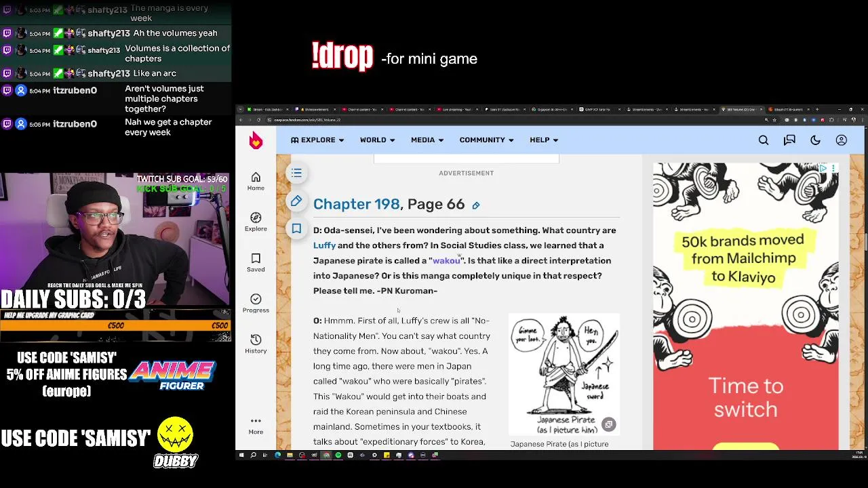Expand the World dropdown menu
Screen dimensions: 868x488
tap(377, 140)
